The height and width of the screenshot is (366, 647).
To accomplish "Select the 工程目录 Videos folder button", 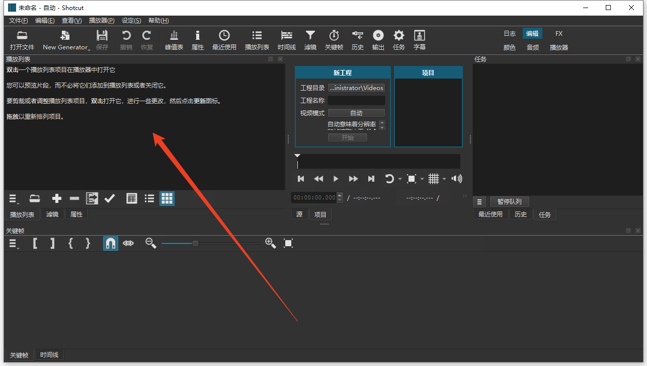I will (x=356, y=88).
